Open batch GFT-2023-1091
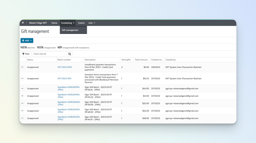Viewport: 256px width, 143px height. coord(64,79)
